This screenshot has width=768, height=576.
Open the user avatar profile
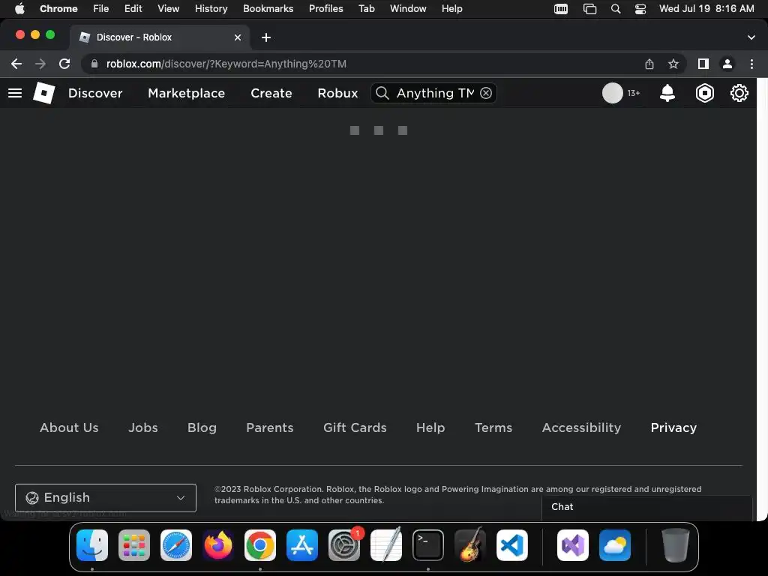pos(612,93)
